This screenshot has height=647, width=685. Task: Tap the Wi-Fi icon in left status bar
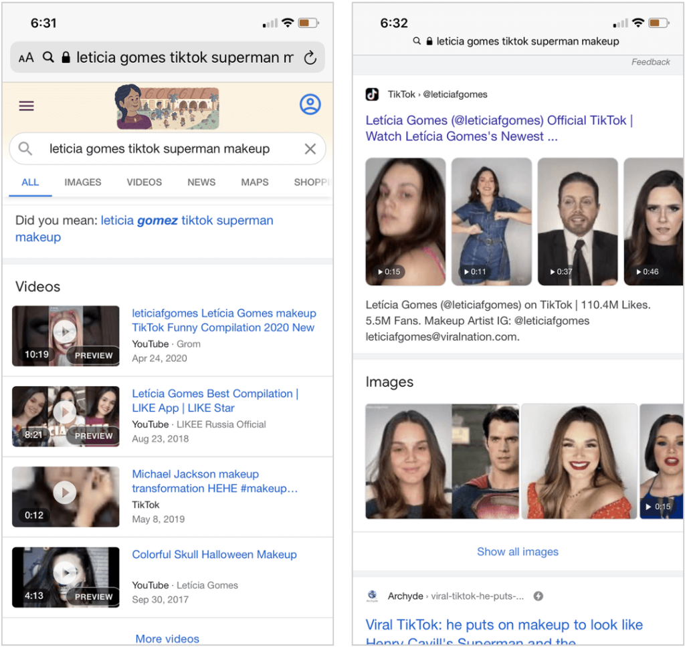[288, 23]
